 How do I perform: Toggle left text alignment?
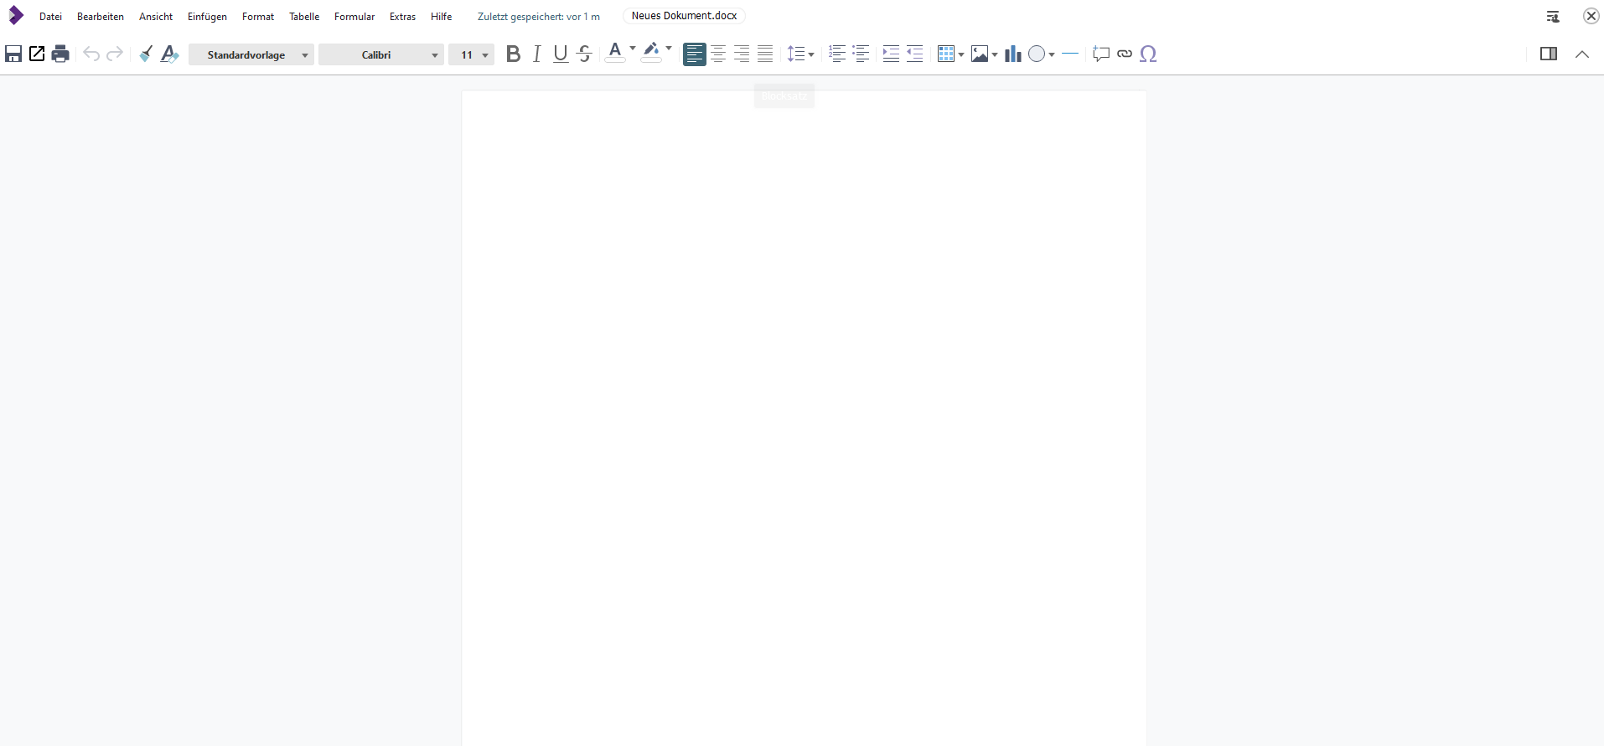(x=695, y=54)
